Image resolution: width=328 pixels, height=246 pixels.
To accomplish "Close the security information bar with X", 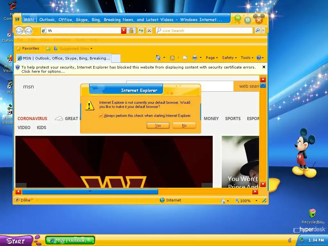I will point(264,67).
